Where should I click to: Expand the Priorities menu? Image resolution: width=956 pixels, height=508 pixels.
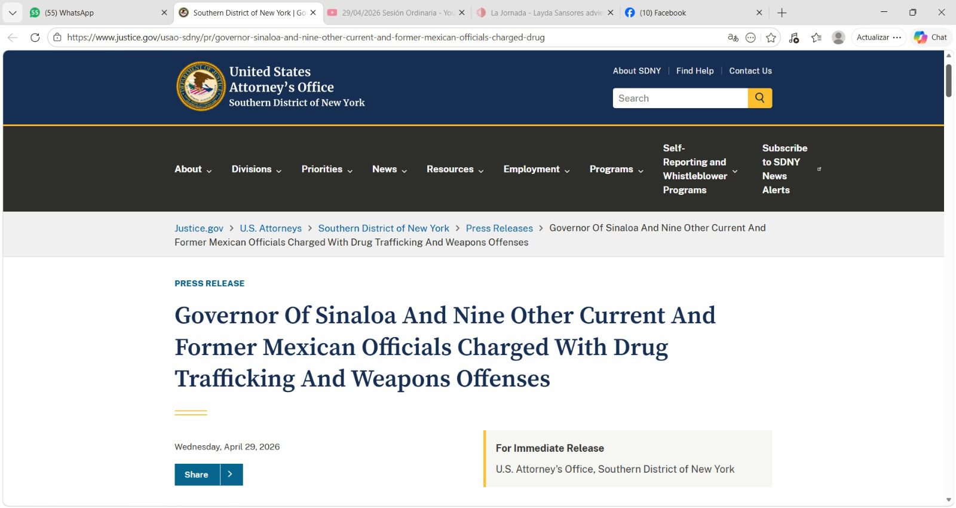[x=327, y=169]
